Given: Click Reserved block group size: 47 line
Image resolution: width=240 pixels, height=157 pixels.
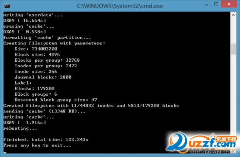Looking at the screenshot, I should coord(56,100).
